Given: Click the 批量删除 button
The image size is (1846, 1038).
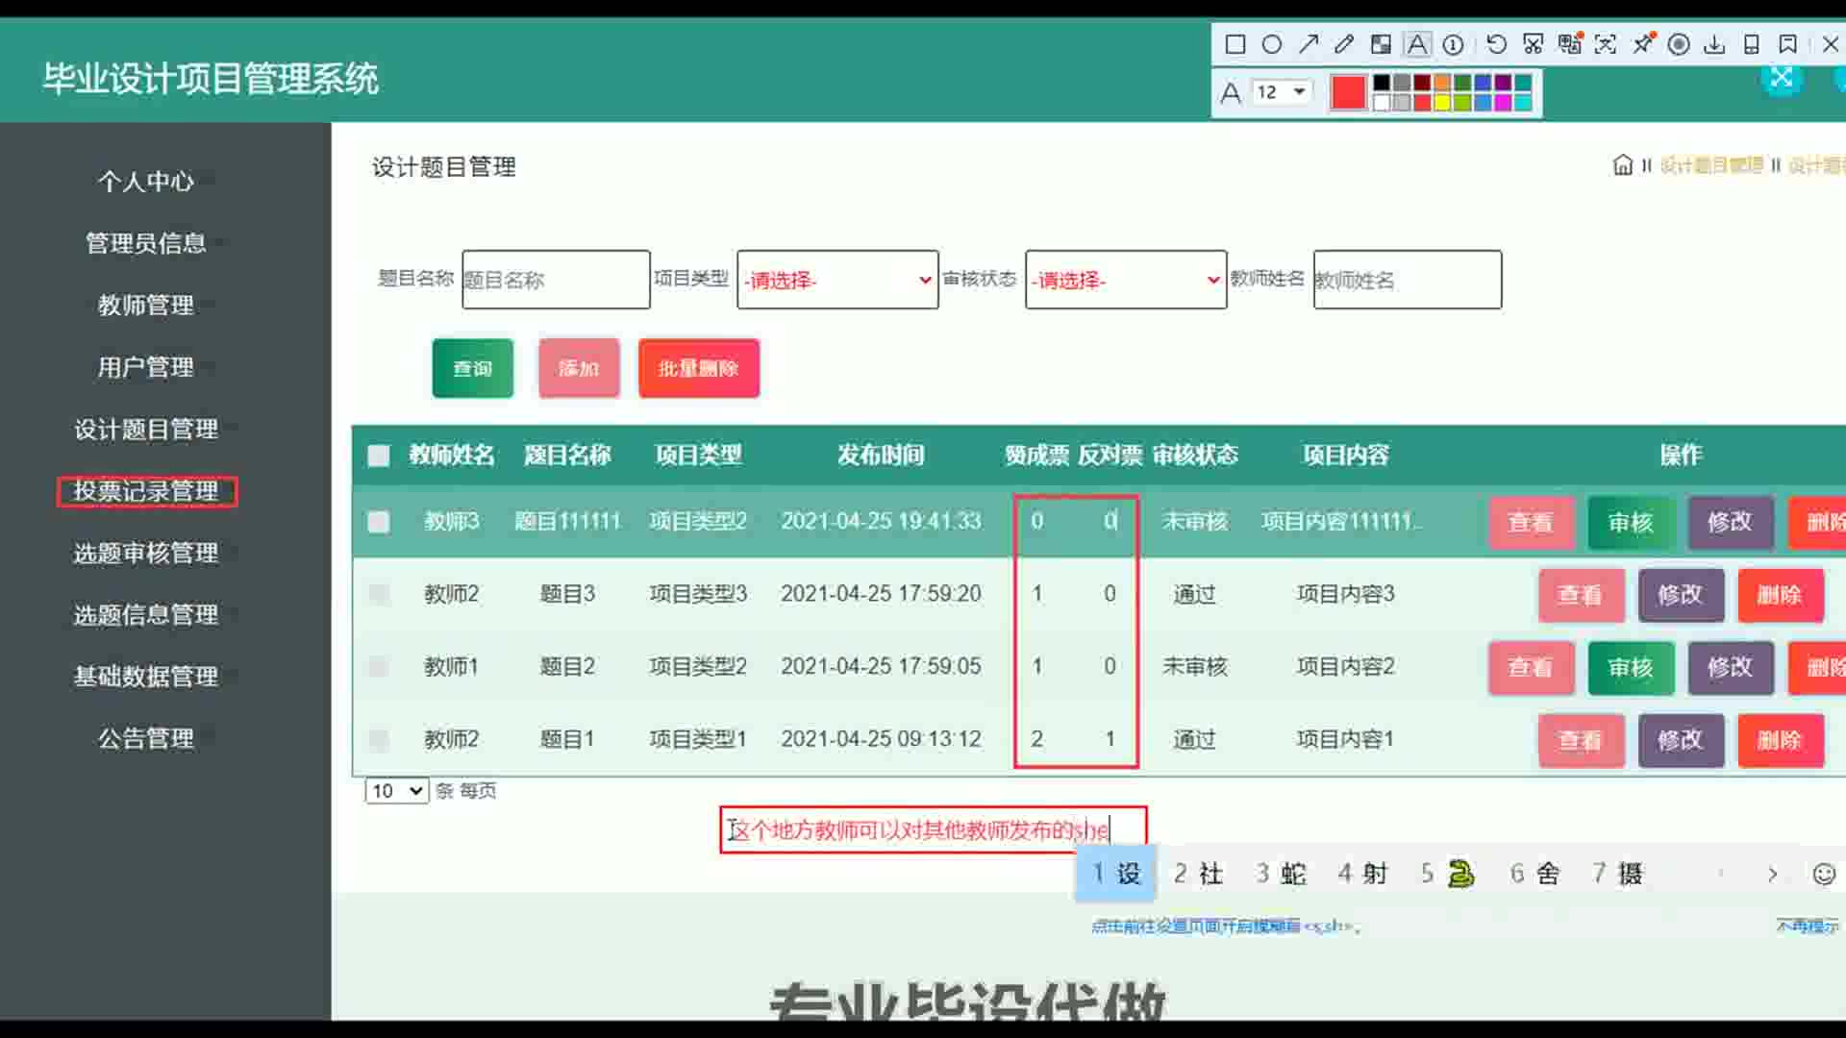Looking at the screenshot, I should (698, 368).
